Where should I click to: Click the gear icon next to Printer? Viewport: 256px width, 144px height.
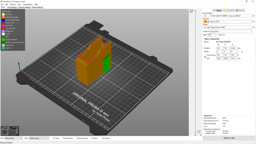pyautogui.click(x=254, y=27)
